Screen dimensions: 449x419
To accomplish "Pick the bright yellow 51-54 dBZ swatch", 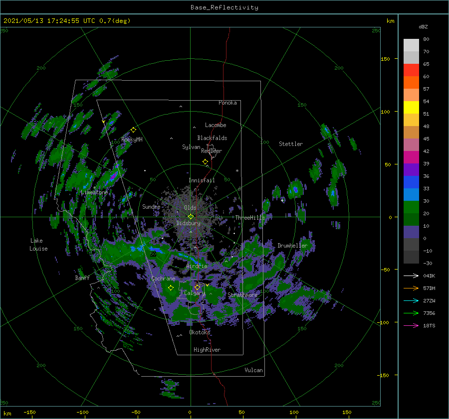I will pyautogui.click(x=411, y=107).
